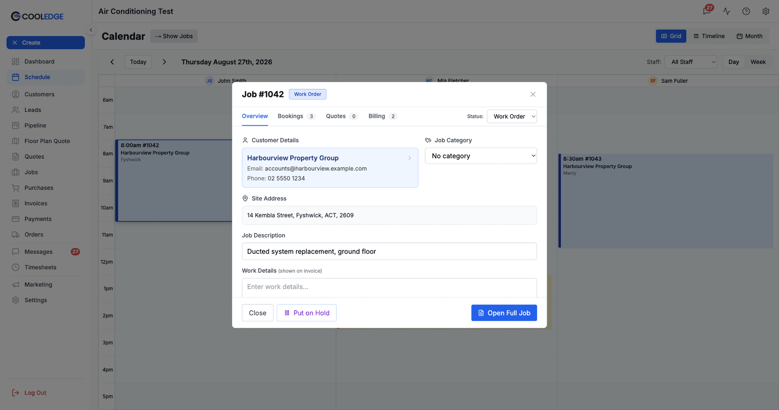Open Purchases in the sidebar
This screenshot has height=410, width=779.
tap(46, 188)
